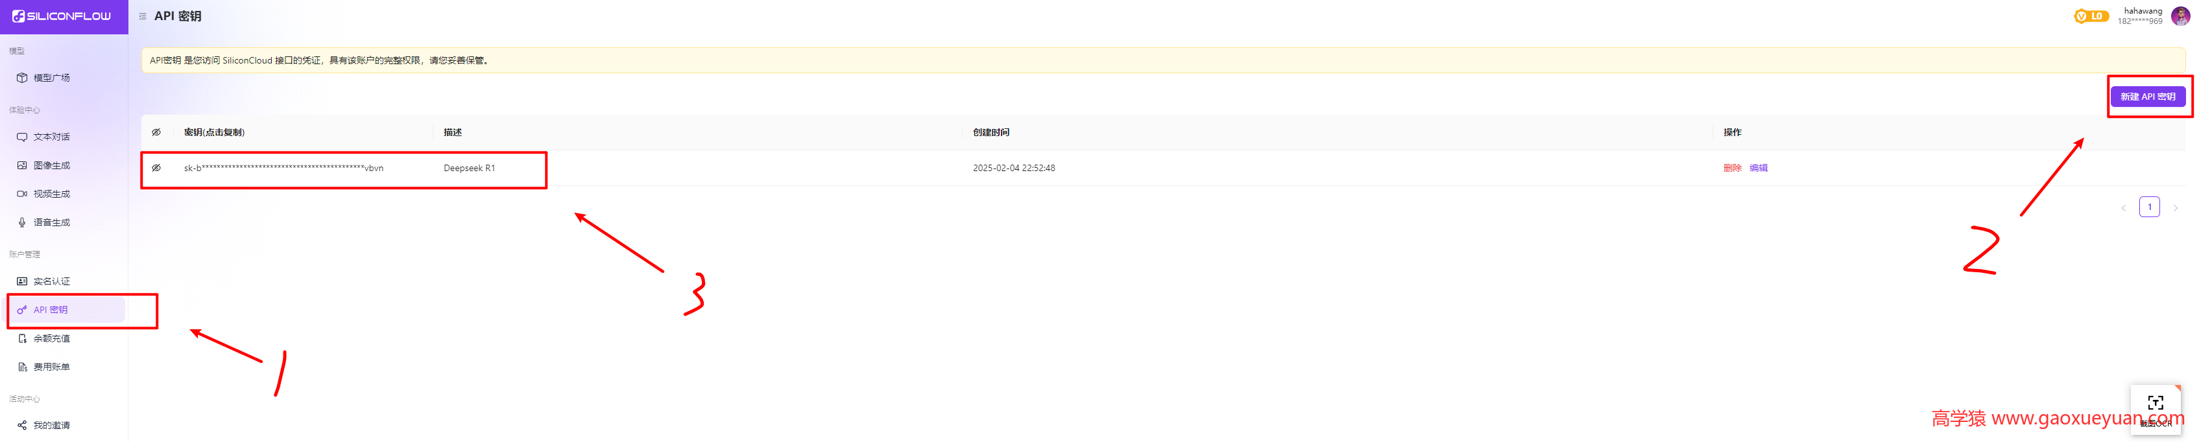The image size is (2199, 442).
Task: Click the 视频生成 camera icon
Action: (x=22, y=194)
